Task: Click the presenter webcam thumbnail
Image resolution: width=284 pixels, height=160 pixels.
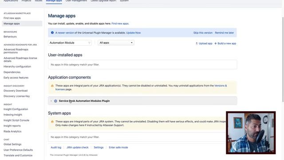Action: (x=251, y=133)
